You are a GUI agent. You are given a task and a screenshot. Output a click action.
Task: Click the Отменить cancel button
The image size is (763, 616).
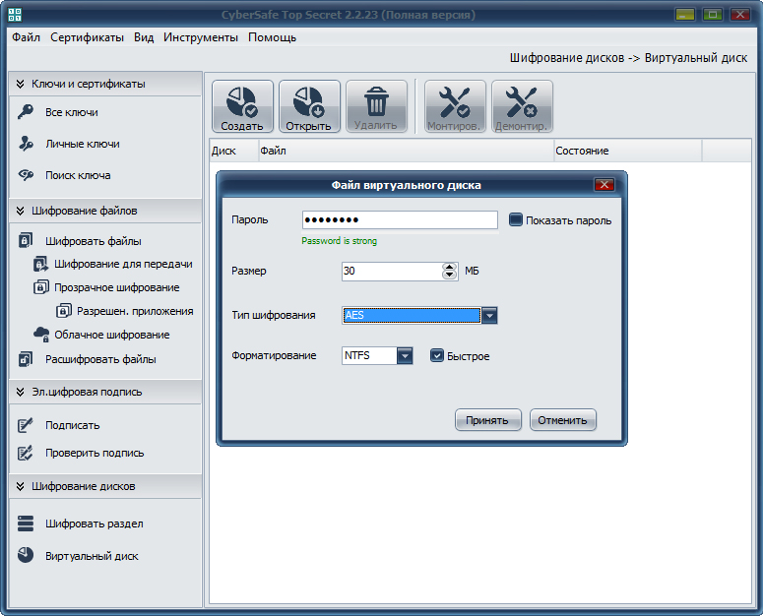point(562,420)
